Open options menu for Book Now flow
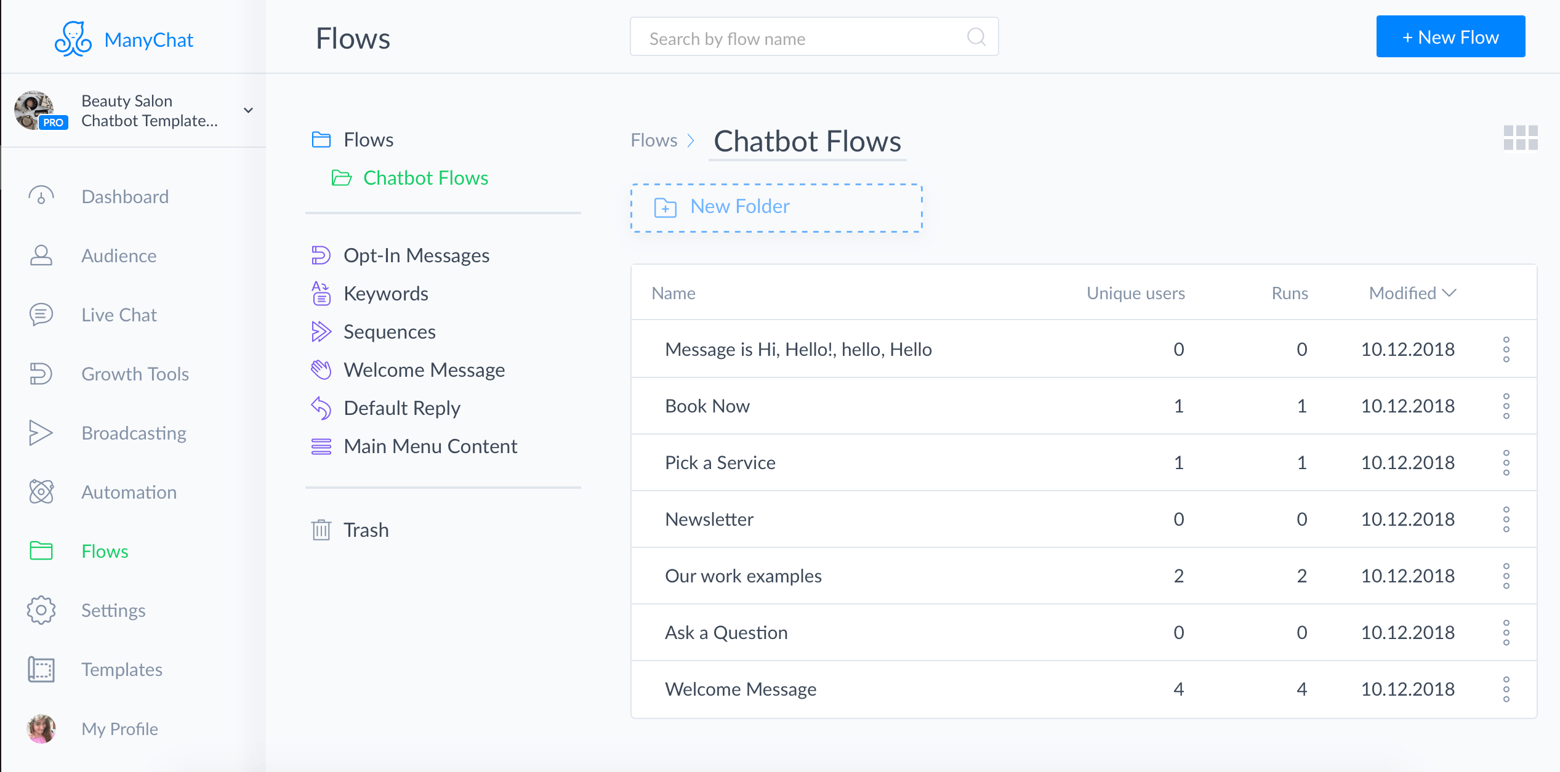The image size is (1560, 772). click(1506, 406)
